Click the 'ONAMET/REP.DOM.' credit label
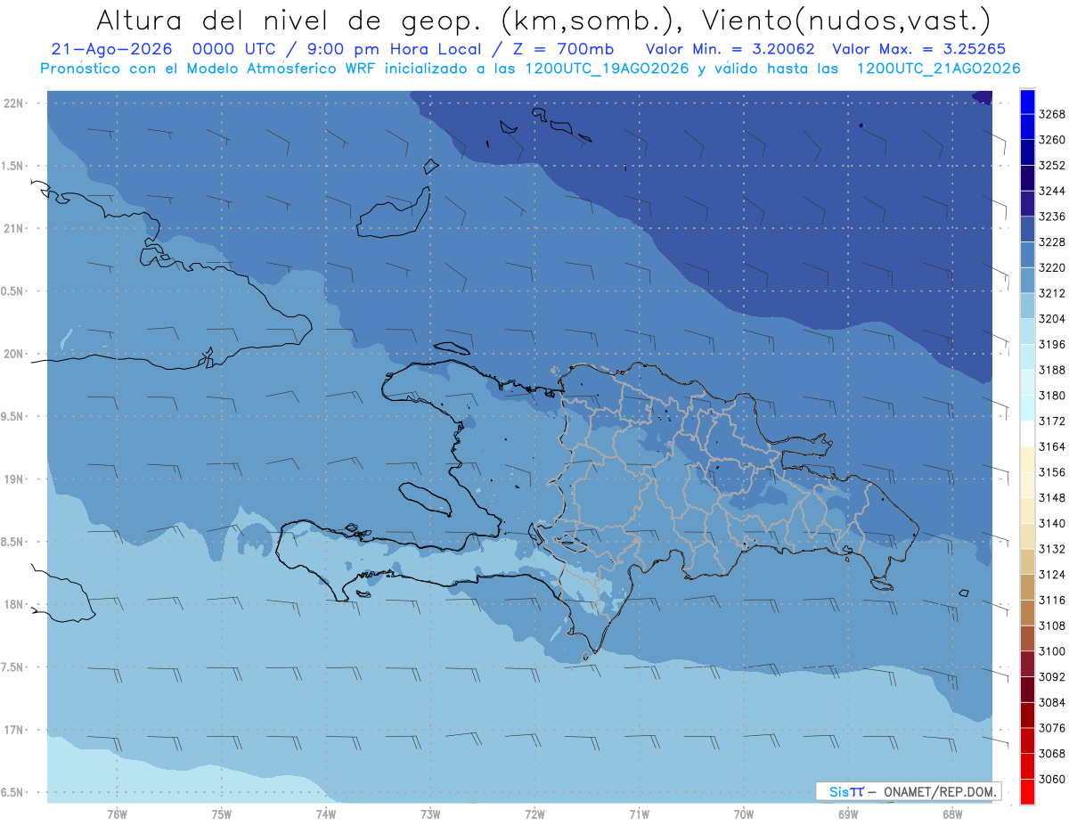Screen dimensions: 1069x826 [x=940, y=792]
